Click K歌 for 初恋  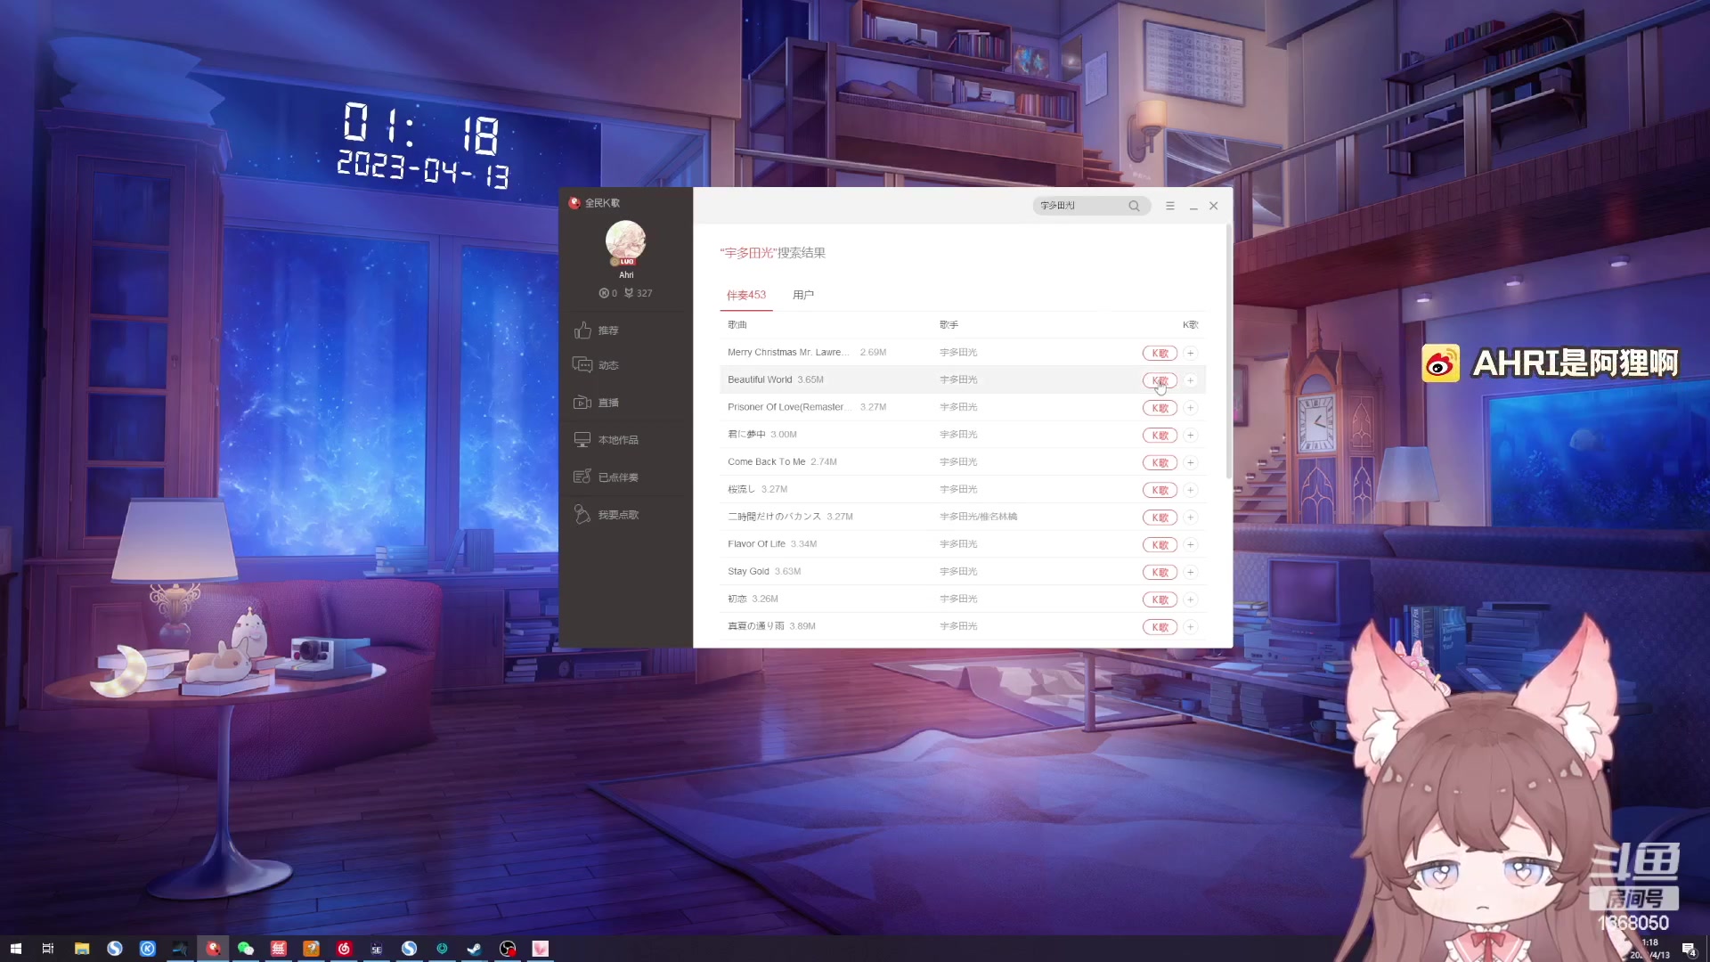click(x=1160, y=599)
